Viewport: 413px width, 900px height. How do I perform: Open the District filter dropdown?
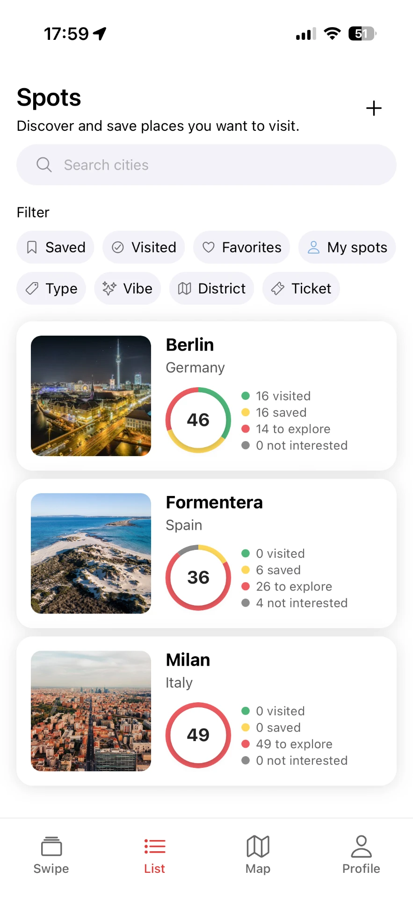[x=211, y=288]
